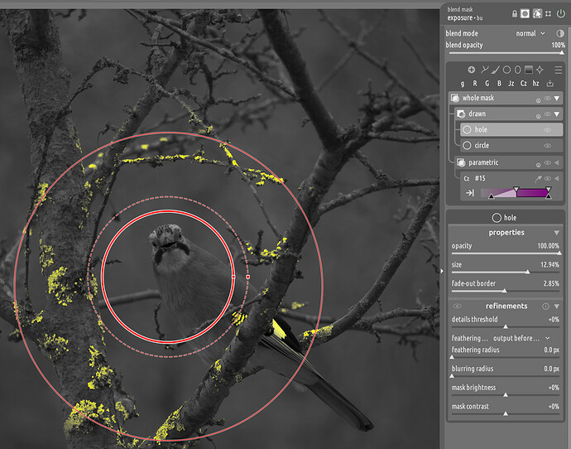Toggle drawn mask visibility eye

[547, 114]
